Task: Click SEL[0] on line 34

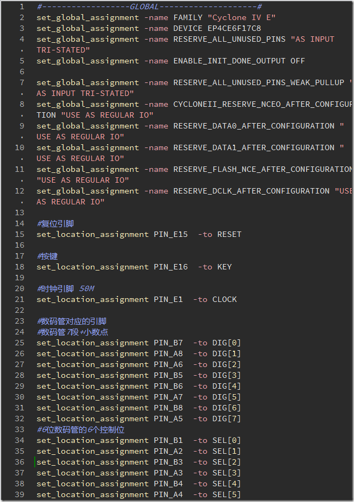Action: coord(226,441)
